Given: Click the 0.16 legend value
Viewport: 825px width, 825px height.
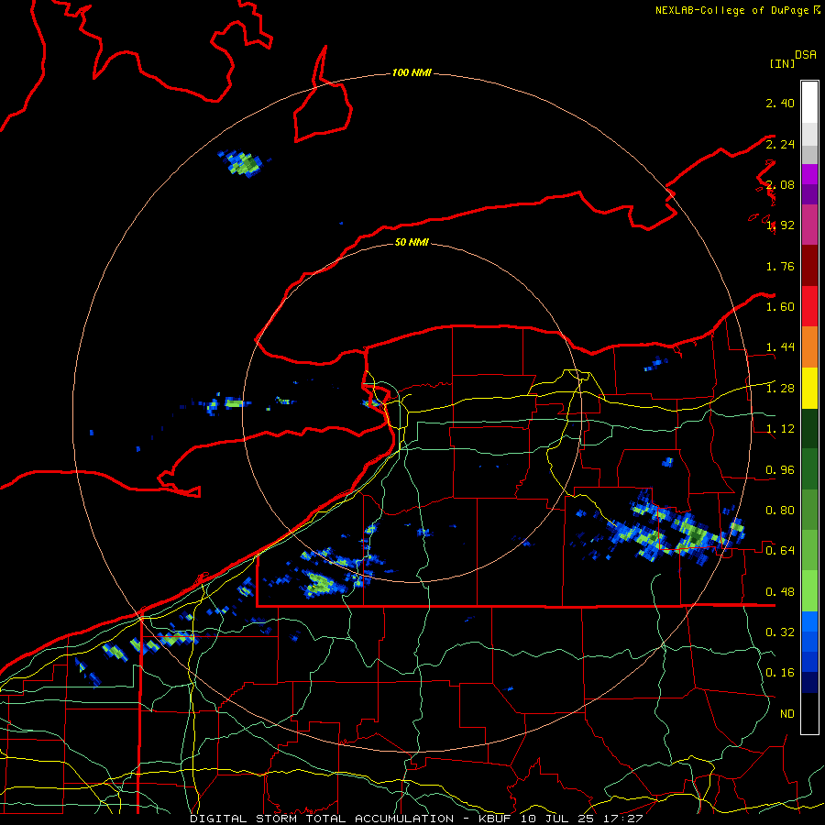Looking at the screenshot, I should [780, 673].
